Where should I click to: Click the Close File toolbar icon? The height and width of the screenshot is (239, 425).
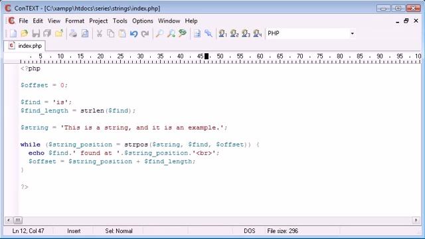(x=59, y=34)
